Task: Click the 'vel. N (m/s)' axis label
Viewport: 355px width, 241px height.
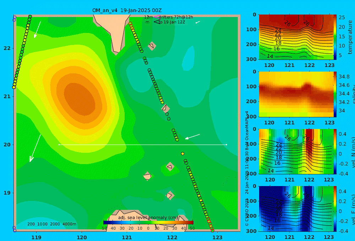Action: pyautogui.click(x=353, y=152)
